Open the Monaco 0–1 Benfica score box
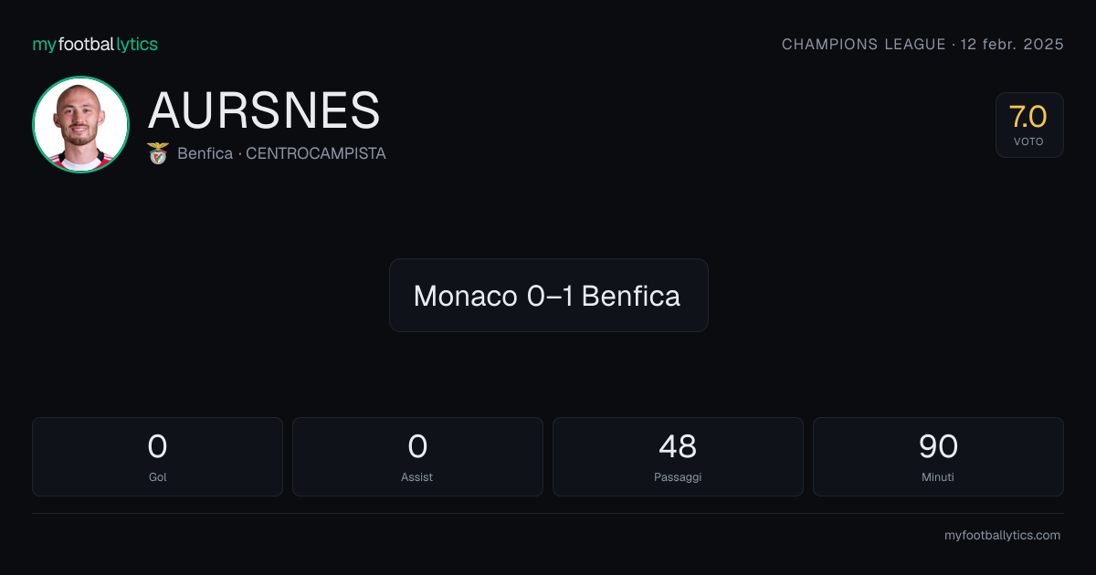 [x=548, y=295]
